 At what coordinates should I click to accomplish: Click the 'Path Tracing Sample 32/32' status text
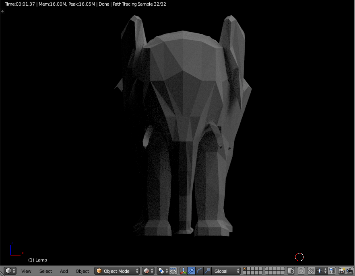(x=139, y=4)
